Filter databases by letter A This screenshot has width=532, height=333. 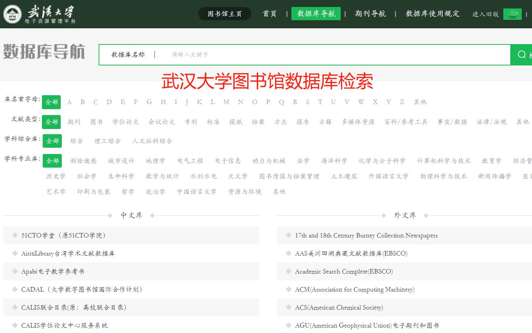click(69, 102)
